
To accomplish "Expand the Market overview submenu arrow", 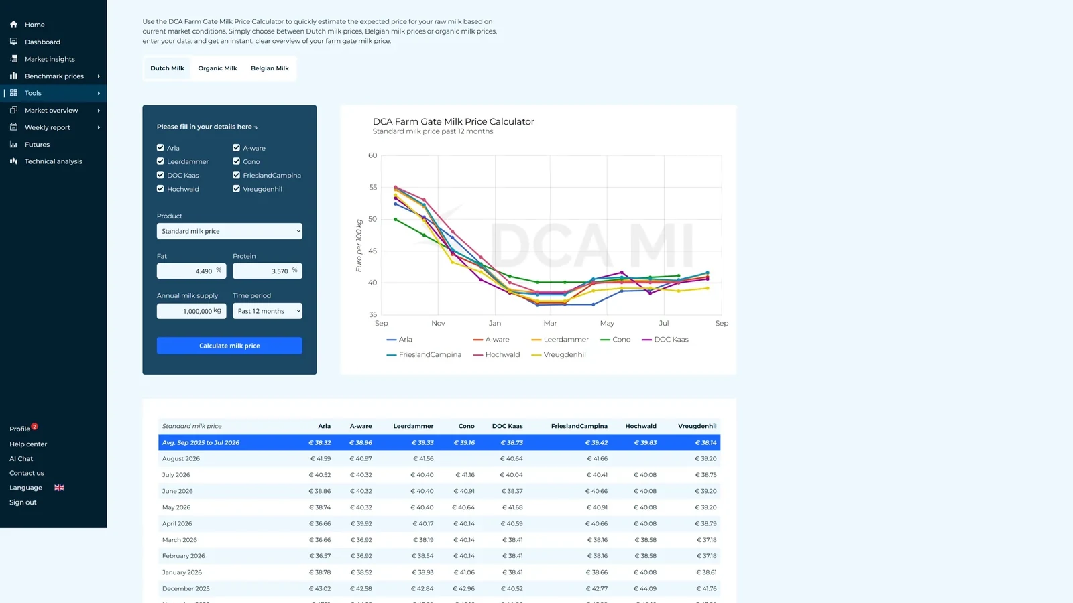I will tap(99, 111).
